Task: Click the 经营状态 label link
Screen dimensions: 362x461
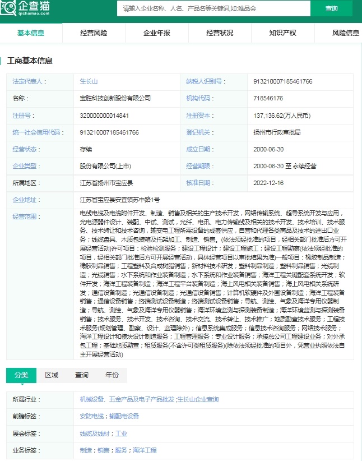Action: click(25, 149)
